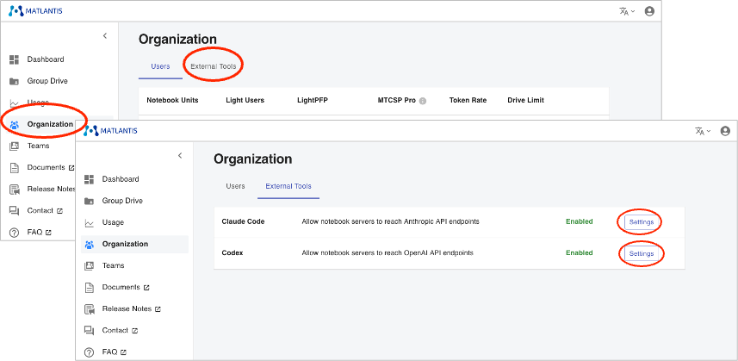Click Dashboard icon in the back window sidebar

[x=14, y=59]
